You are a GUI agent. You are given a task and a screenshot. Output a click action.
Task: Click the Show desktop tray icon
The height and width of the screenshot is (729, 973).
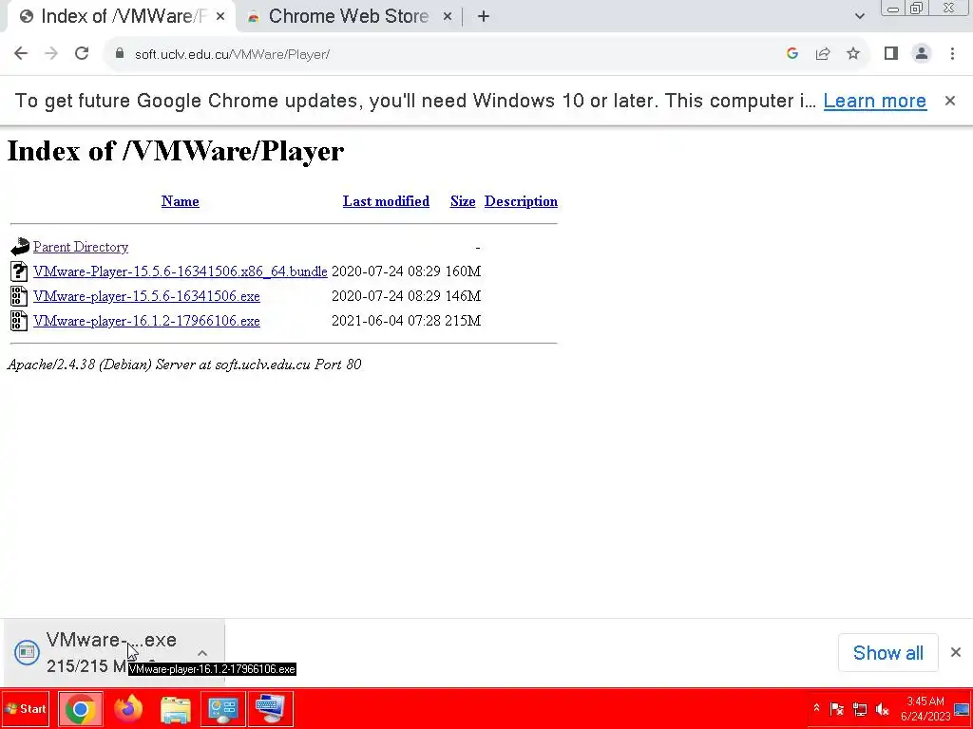[x=962, y=709]
